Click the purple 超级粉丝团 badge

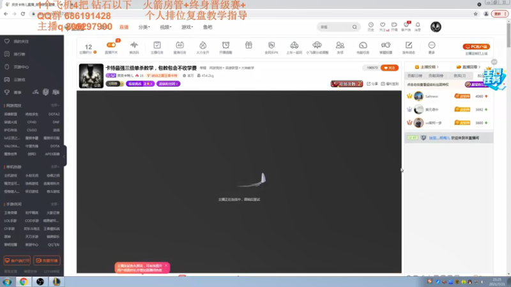[169, 84]
